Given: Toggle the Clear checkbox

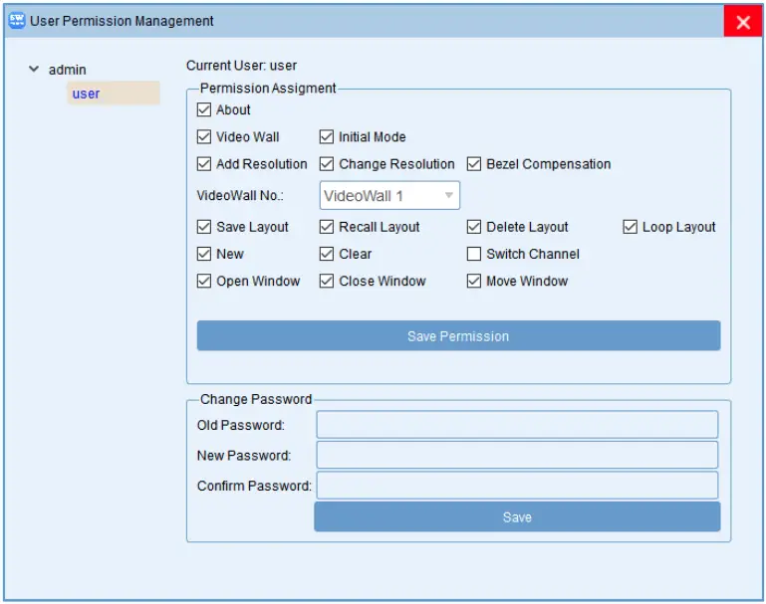Looking at the screenshot, I should coord(327,254).
